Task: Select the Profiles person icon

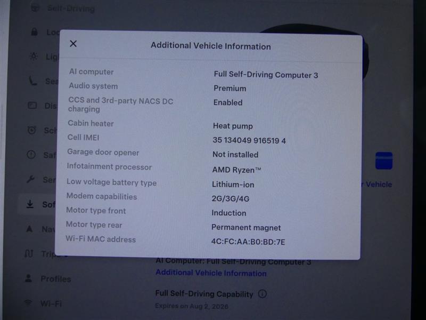Action: pos(28,278)
